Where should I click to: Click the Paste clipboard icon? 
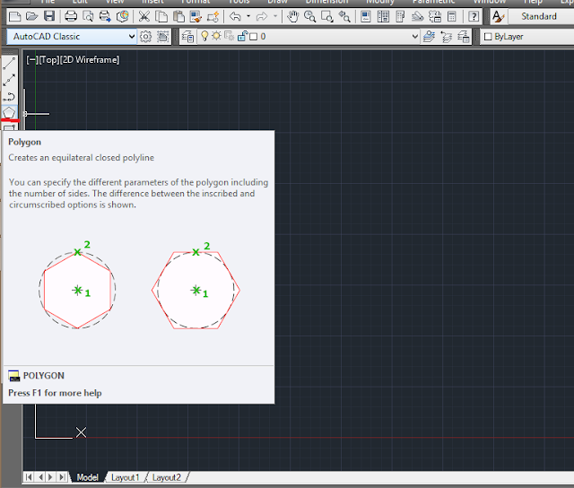point(178,16)
